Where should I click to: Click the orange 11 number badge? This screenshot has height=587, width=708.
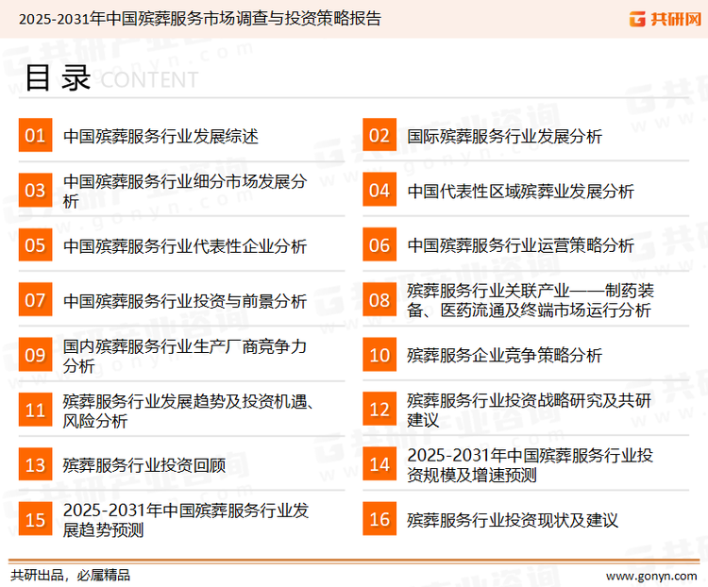35,410
